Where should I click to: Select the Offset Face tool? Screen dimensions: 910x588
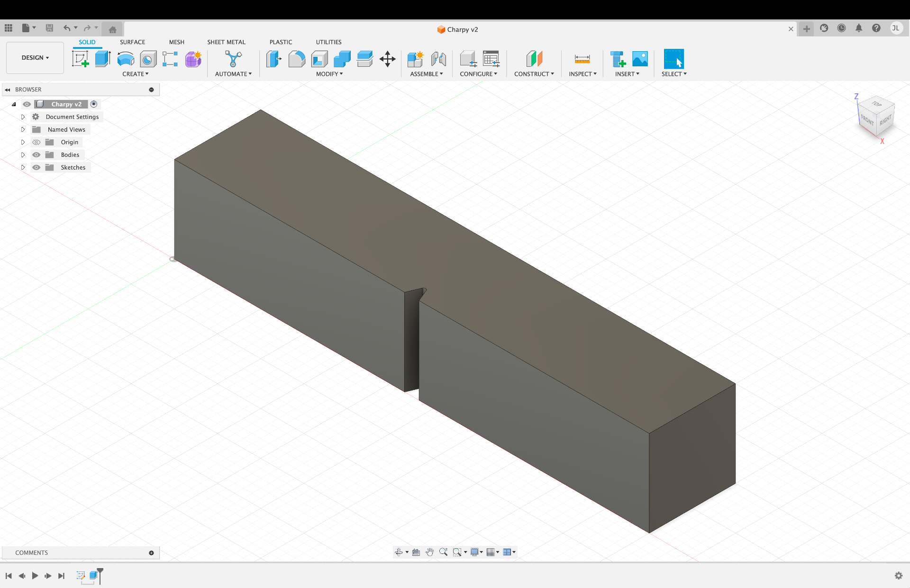(x=365, y=59)
